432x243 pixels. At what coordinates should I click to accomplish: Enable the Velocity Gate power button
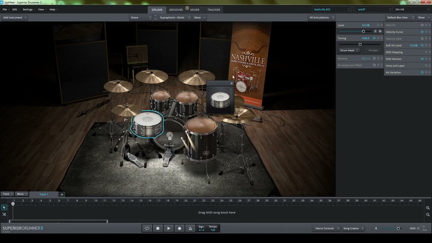(x=422, y=38)
